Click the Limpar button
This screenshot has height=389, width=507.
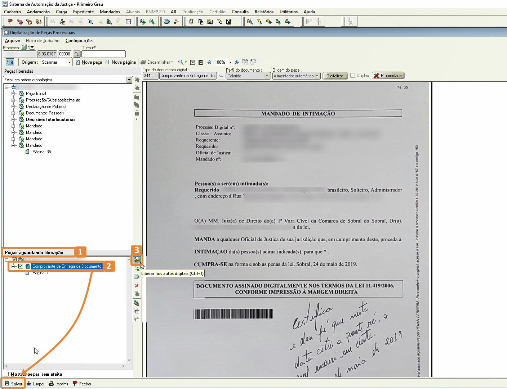35,384
